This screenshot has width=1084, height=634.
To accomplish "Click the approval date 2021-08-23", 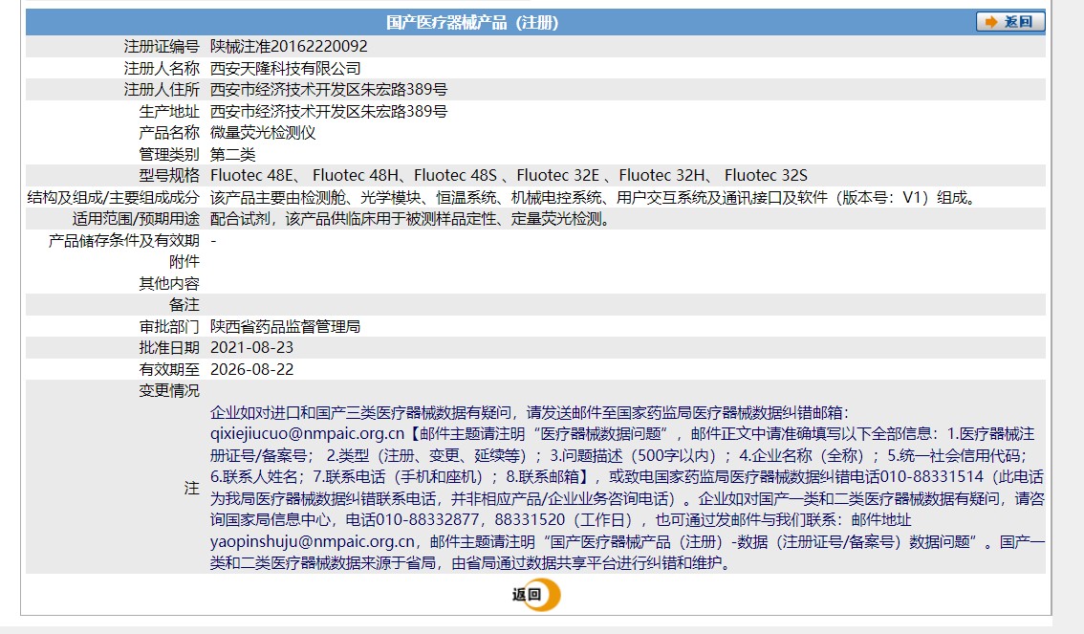I will coord(251,348).
